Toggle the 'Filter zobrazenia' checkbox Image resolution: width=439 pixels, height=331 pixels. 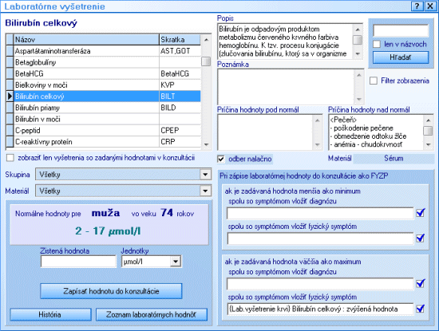(x=374, y=81)
